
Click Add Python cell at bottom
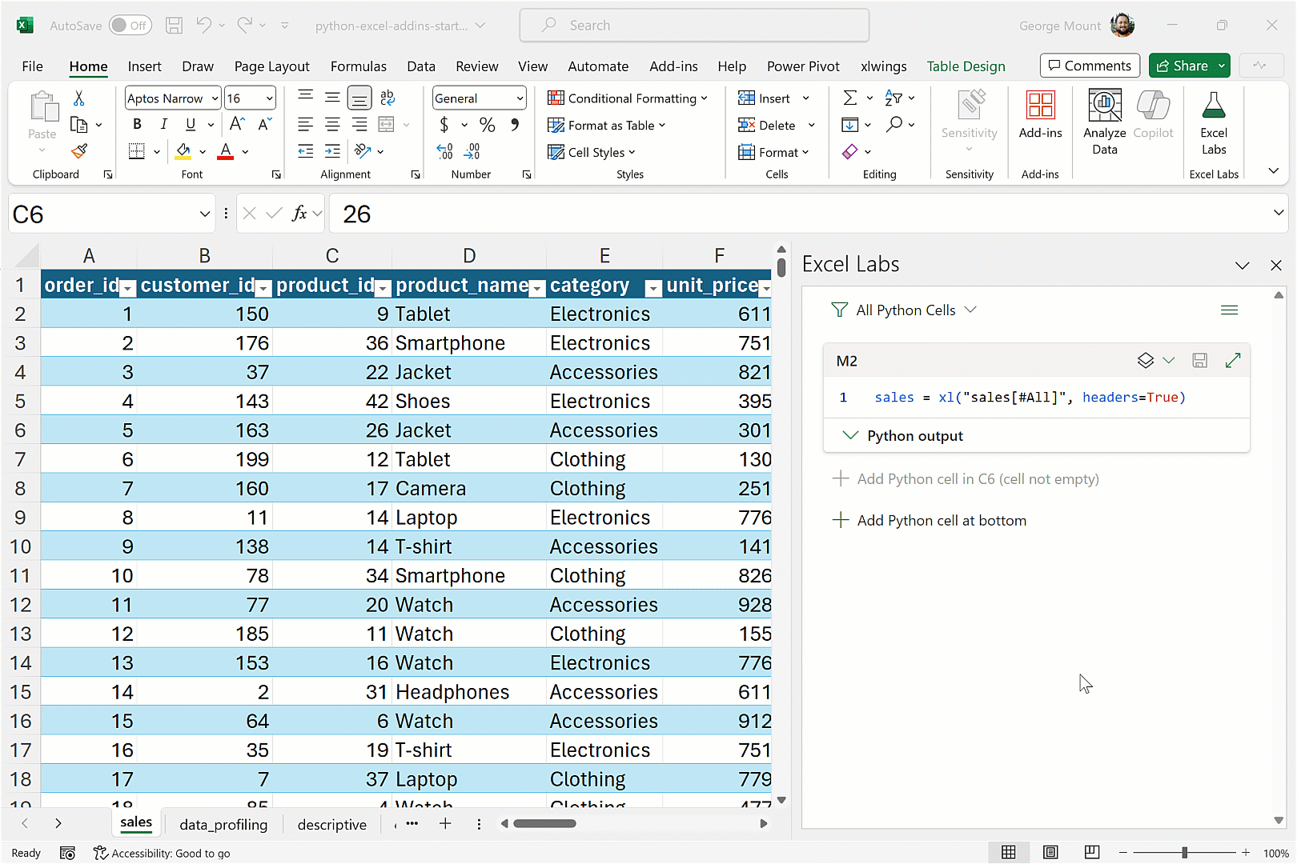pos(941,521)
